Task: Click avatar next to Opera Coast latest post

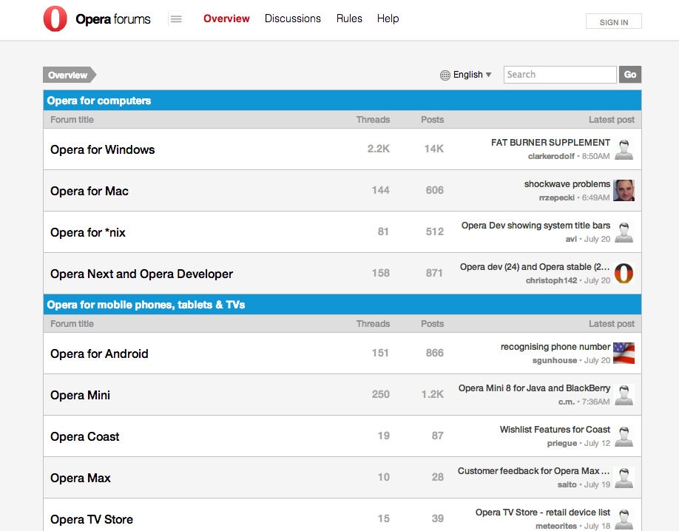Action: point(624,436)
